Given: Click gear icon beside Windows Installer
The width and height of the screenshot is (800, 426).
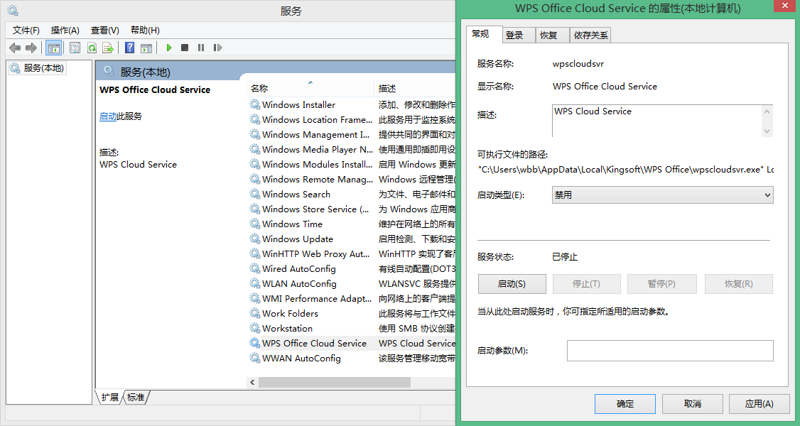Looking at the screenshot, I should tap(254, 104).
